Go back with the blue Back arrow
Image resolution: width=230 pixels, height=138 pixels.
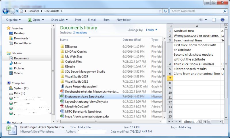[x=5, y=11]
